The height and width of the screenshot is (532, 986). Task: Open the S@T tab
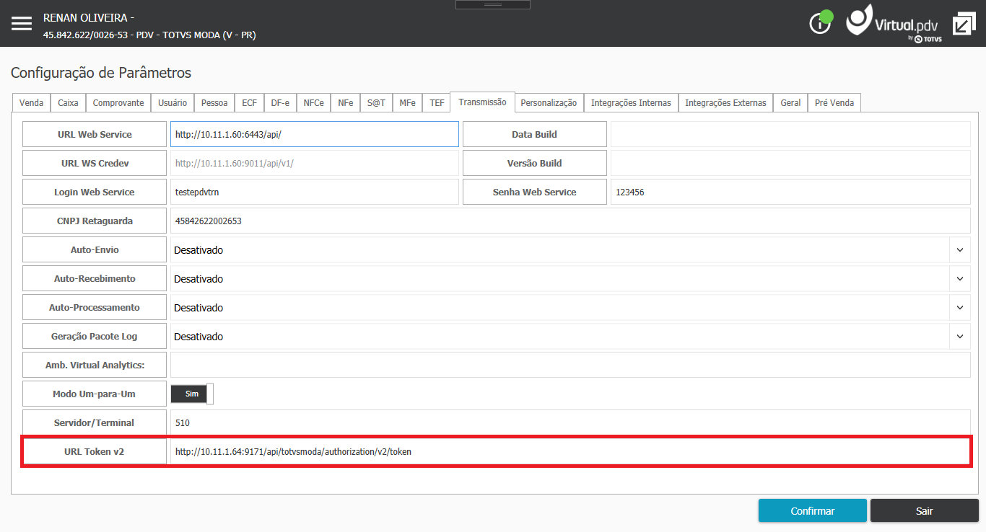376,102
